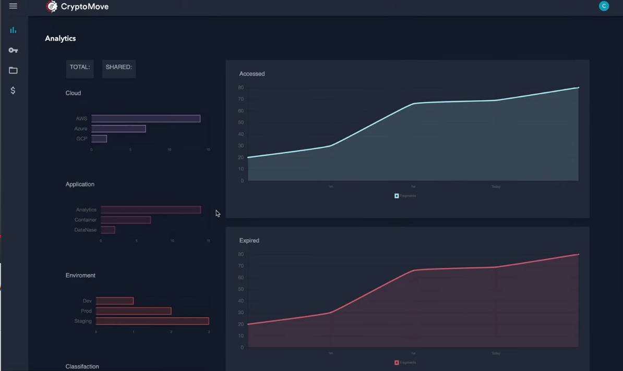
Task: Open the dollar billing sidebar icon
Action: [13, 91]
